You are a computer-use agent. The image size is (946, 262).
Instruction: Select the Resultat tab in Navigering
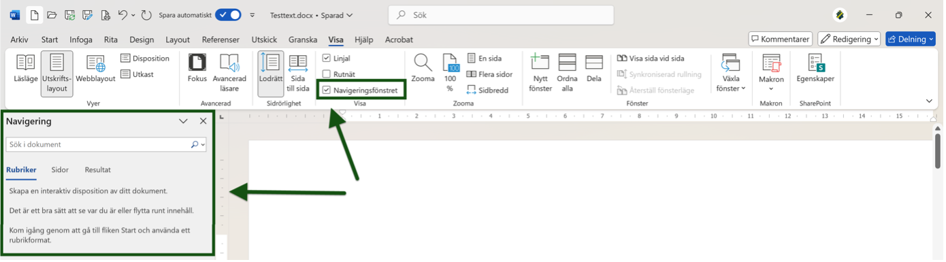tap(98, 170)
